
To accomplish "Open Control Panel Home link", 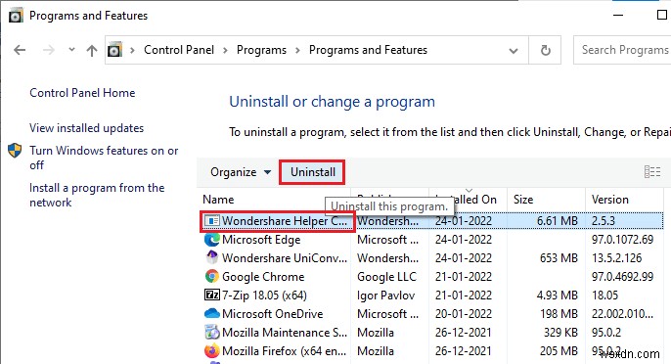I will (x=82, y=93).
